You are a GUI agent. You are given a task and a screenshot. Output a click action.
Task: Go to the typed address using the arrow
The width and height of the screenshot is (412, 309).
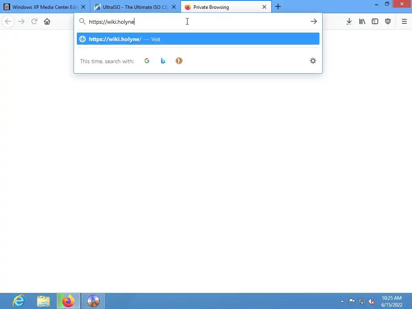point(314,21)
